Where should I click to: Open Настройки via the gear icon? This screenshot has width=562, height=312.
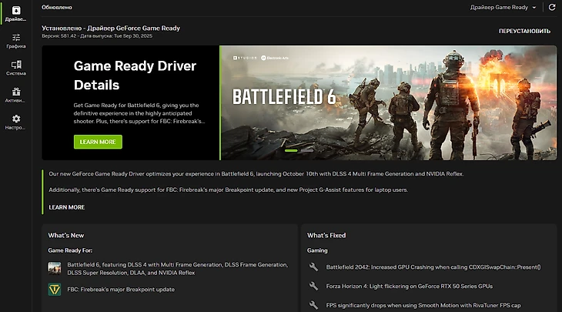pos(15,122)
